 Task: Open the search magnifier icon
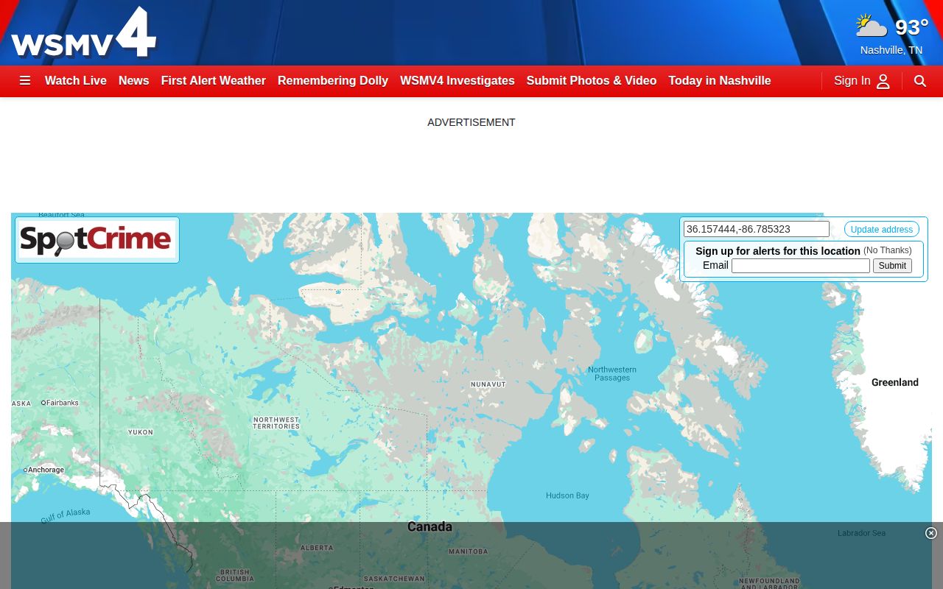coord(920,81)
